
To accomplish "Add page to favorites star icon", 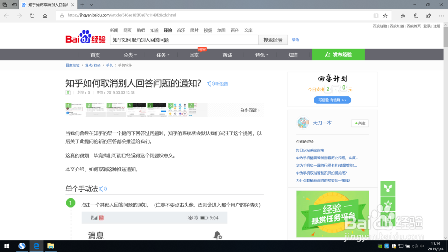I will point(385,16).
